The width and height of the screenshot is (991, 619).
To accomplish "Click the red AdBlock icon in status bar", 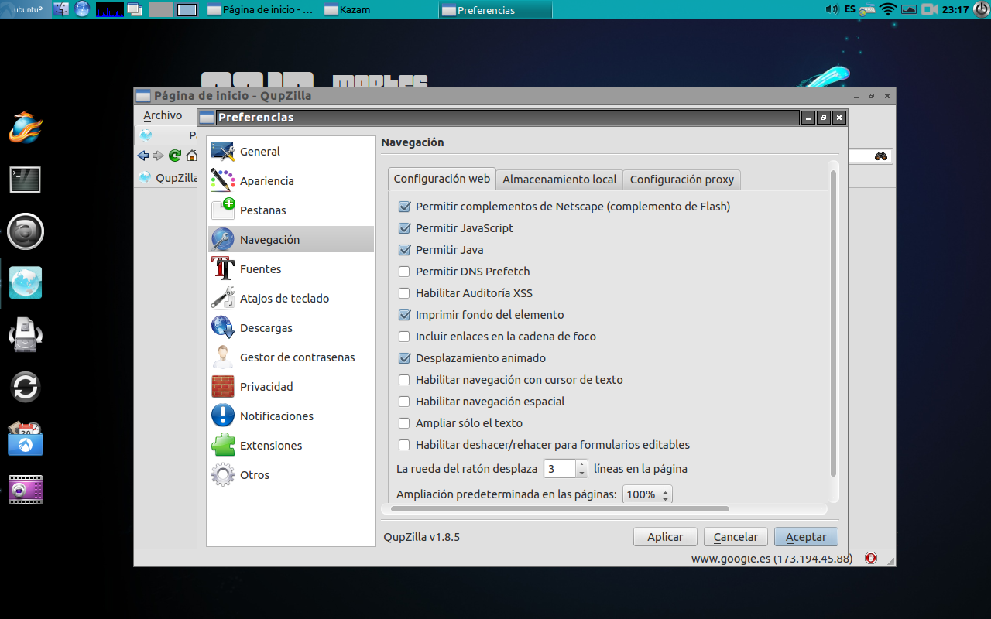I will click(x=871, y=558).
